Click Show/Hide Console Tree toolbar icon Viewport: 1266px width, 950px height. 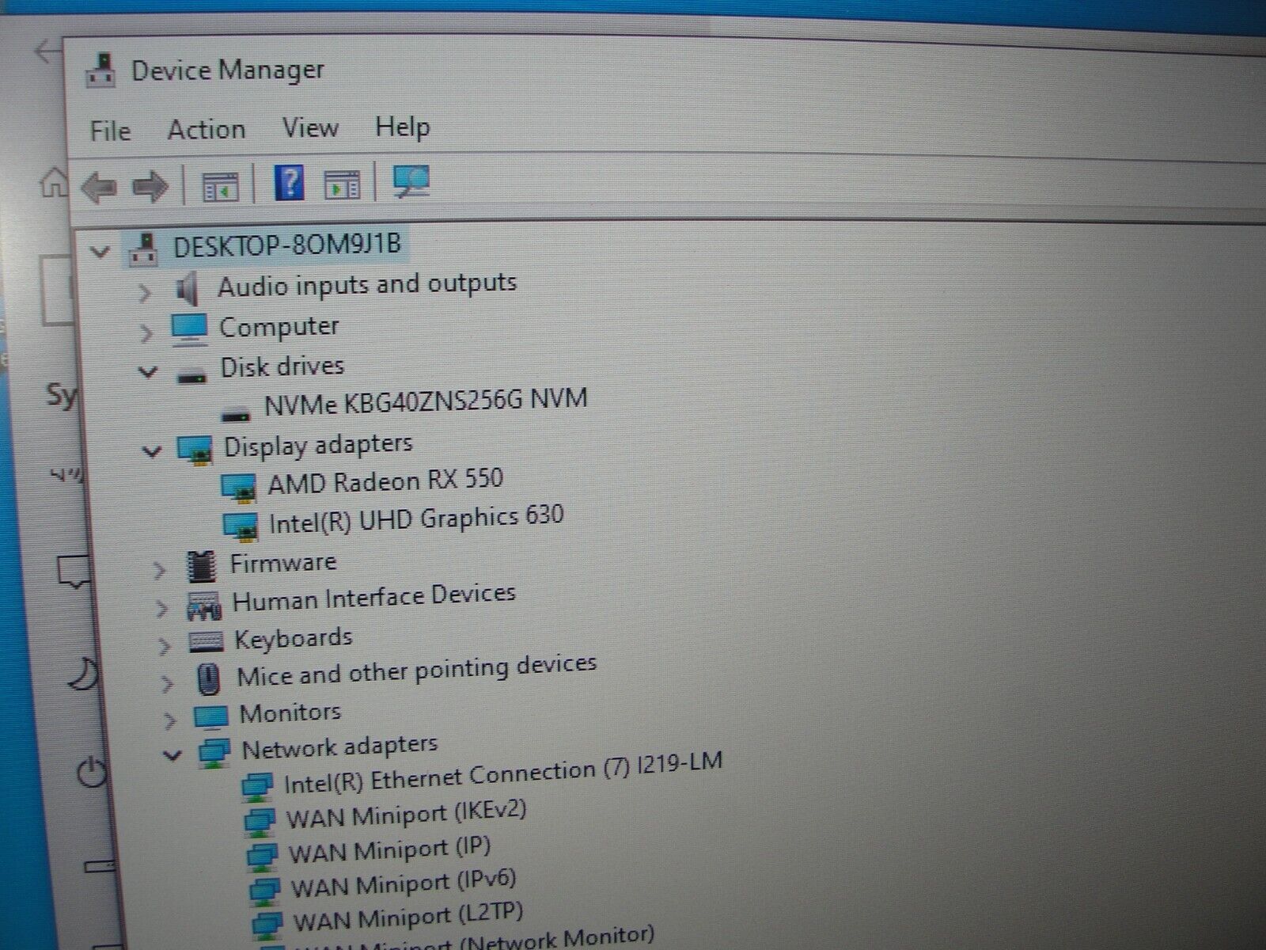click(221, 187)
